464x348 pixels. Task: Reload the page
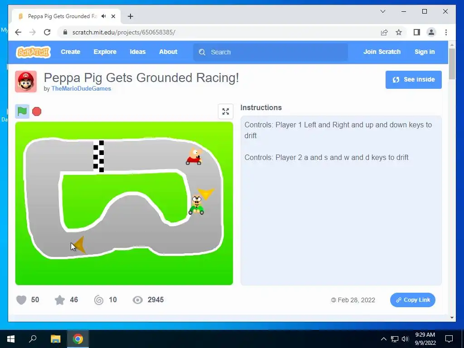pyautogui.click(x=47, y=32)
